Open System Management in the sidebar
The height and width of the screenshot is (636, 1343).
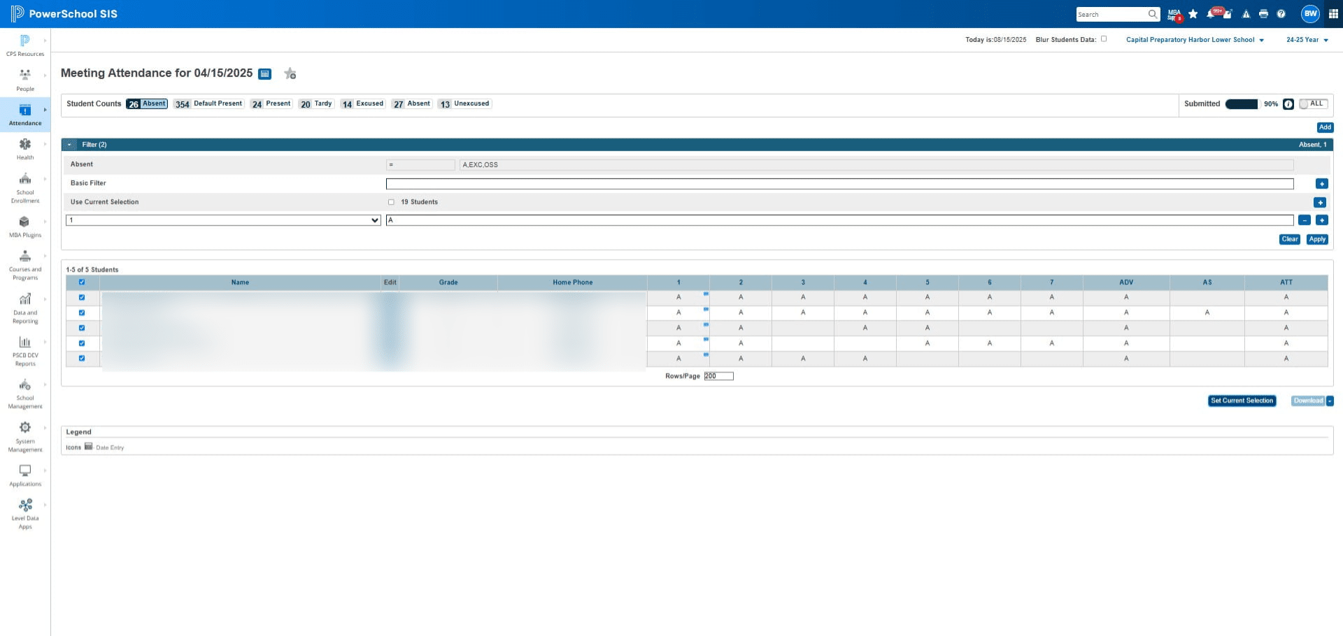[25, 437]
